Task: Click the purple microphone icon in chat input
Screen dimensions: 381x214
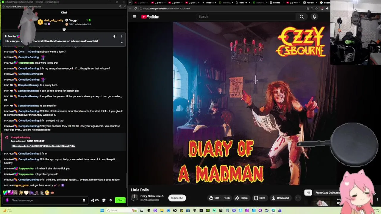Action: point(7,200)
